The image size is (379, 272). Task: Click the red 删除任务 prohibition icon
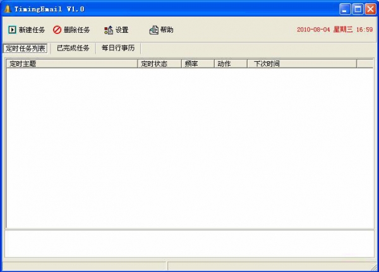57,30
